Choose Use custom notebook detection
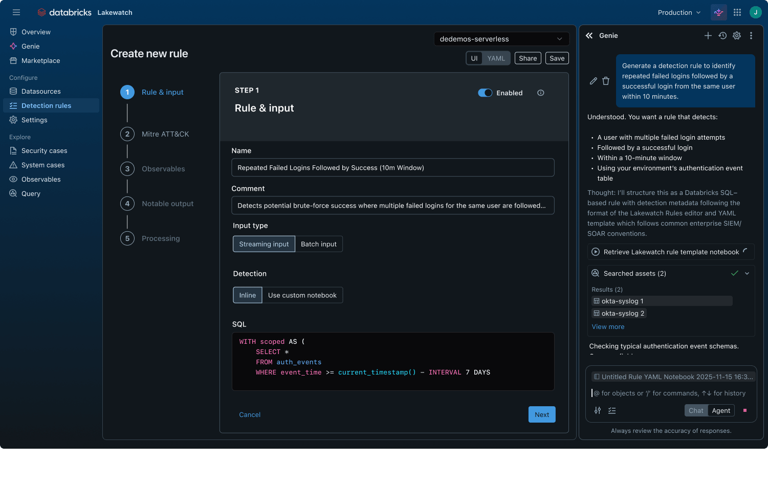 302,295
